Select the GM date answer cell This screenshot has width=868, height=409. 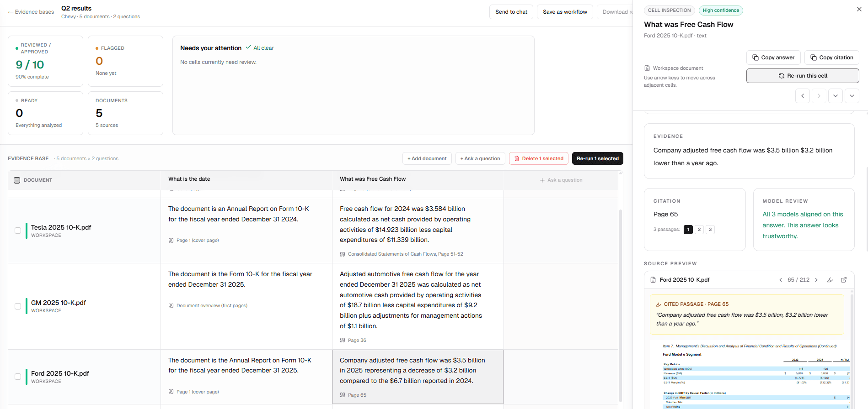pyautogui.click(x=246, y=306)
